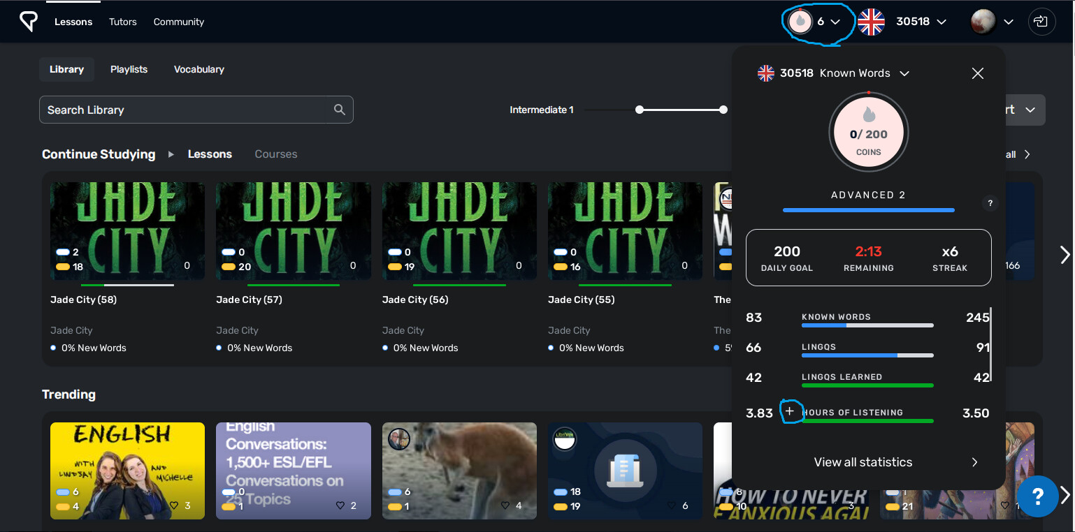Click the 0/200 coins circle

[x=869, y=132]
